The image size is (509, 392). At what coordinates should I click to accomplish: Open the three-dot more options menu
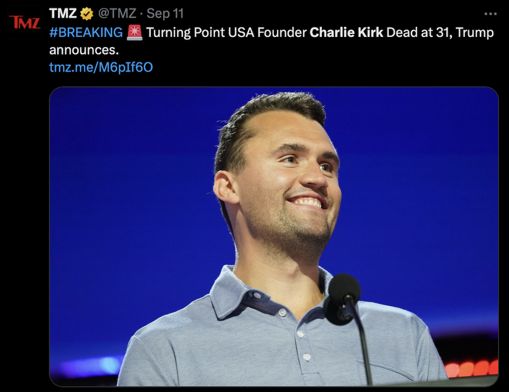pos(490,13)
